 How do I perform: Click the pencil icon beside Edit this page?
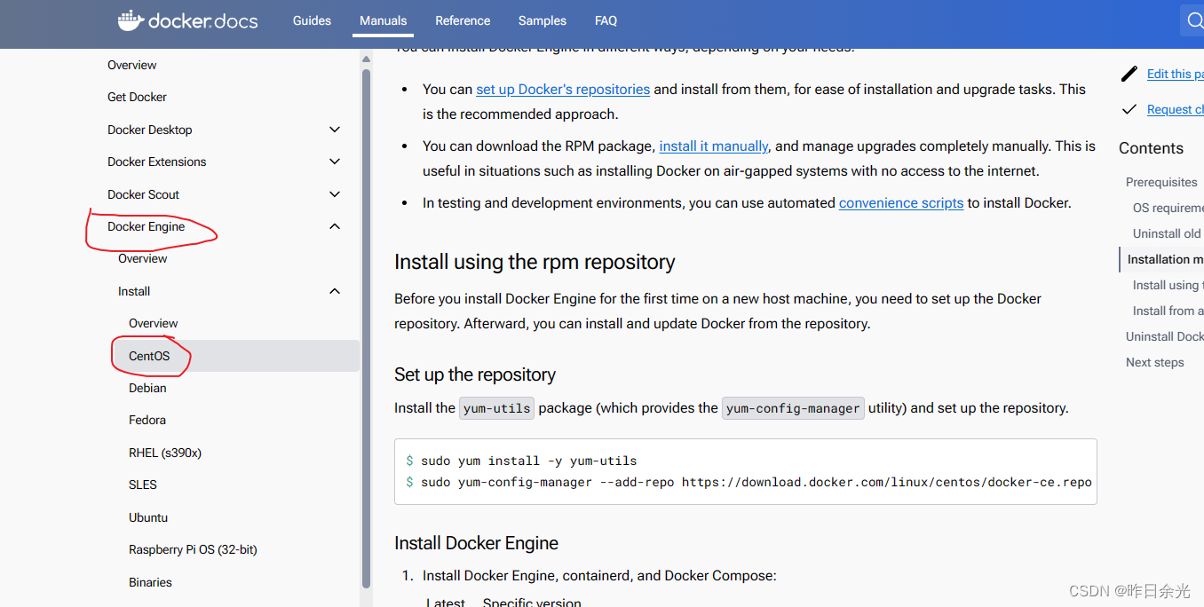pyautogui.click(x=1129, y=74)
